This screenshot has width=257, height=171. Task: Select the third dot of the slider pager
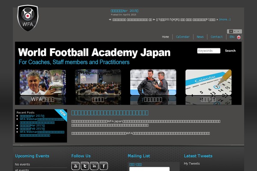(238, 31)
